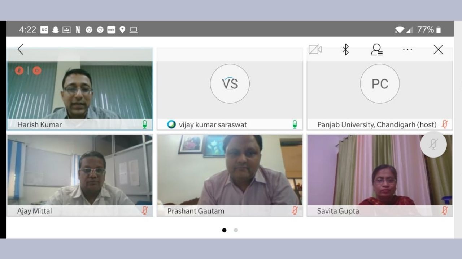Click the red muted indicator on Harish's video
Screen dimensions: 462x259
click(19, 71)
